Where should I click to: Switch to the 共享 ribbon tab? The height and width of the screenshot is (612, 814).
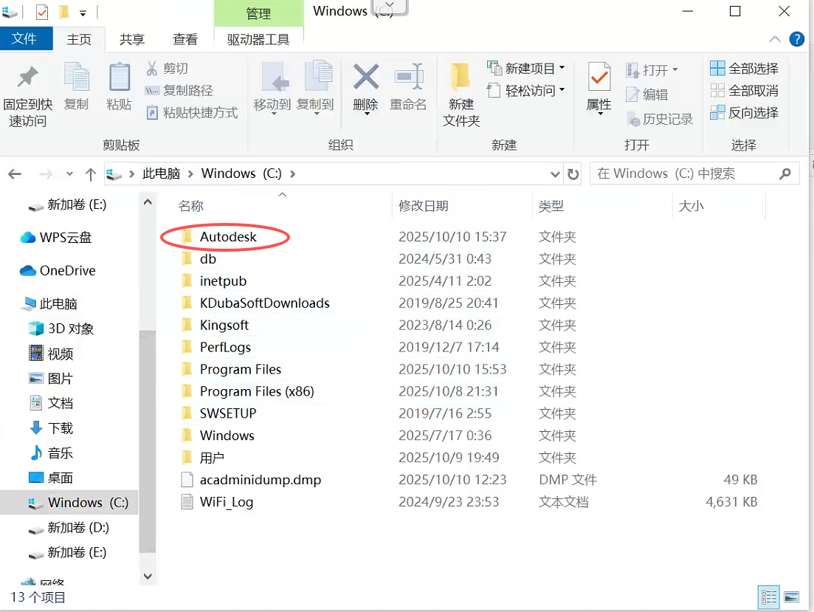[x=132, y=39]
